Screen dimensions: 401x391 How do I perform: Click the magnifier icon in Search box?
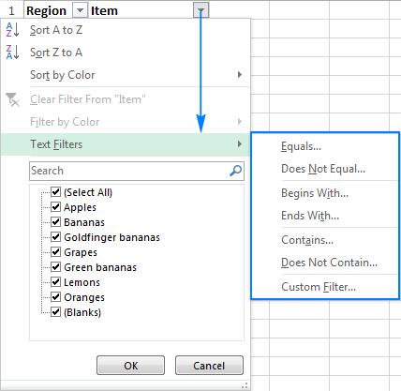[x=235, y=171]
